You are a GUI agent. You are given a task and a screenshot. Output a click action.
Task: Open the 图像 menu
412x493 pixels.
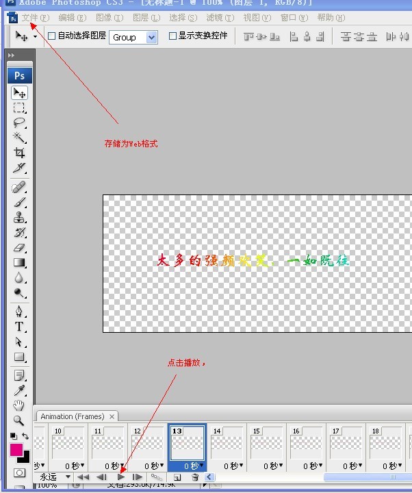tap(110, 18)
